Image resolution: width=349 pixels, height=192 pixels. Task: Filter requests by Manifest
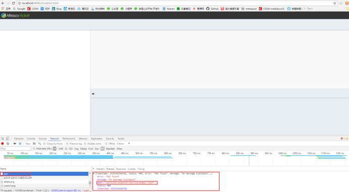(110, 149)
